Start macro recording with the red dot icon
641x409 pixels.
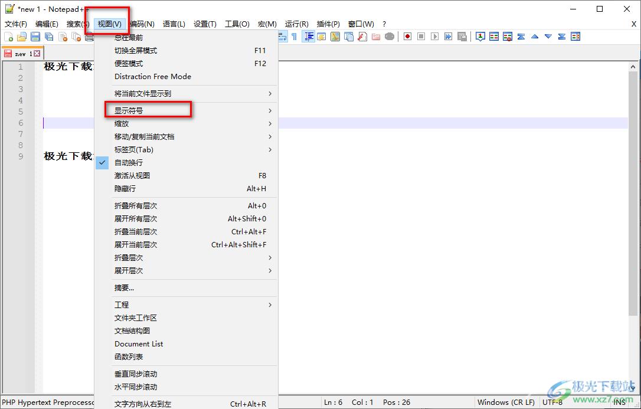(407, 37)
